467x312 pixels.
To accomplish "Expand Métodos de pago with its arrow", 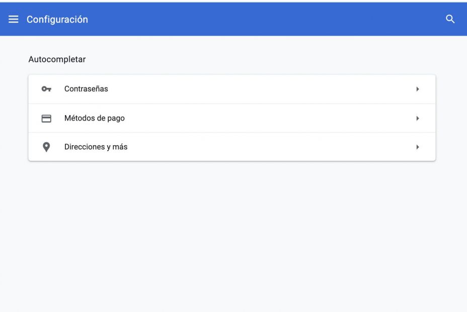I will [x=418, y=119].
